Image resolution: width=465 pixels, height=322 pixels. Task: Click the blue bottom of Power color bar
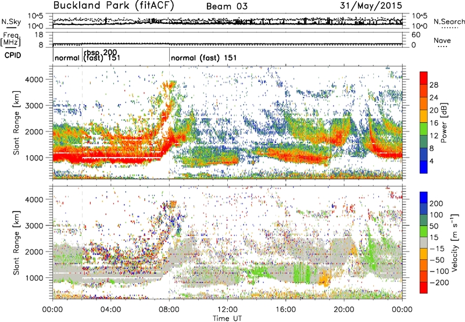pos(424,167)
